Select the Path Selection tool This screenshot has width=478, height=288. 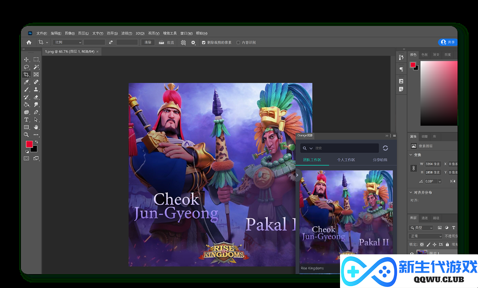tap(36, 120)
